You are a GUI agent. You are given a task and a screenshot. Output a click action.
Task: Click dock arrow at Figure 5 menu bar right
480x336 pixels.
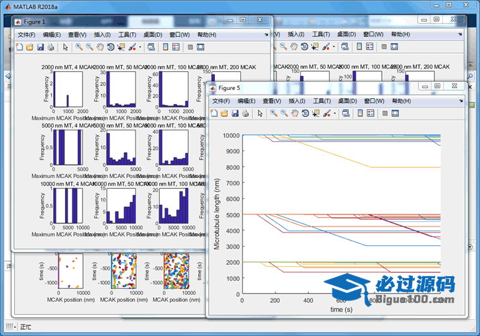pyautogui.click(x=461, y=100)
